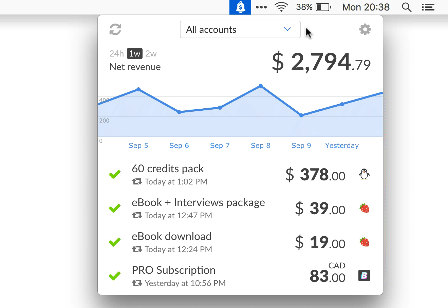
Task: Click the dollar bell menu bar icon
Action: coord(240,7)
